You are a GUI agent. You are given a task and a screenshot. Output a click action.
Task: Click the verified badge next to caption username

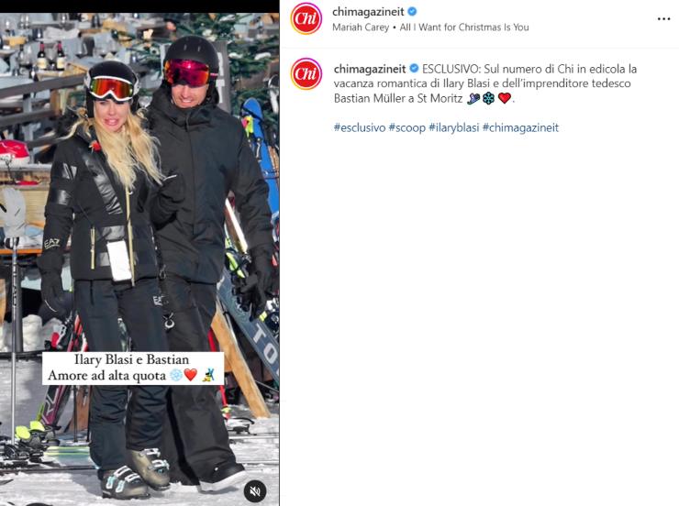point(414,69)
